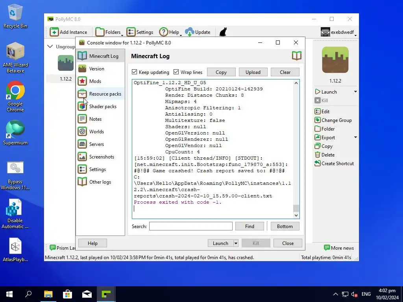Image resolution: width=403 pixels, height=302 pixels.
Task: Toggle the Wrap lines checkbox
Action: pyautogui.click(x=176, y=72)
